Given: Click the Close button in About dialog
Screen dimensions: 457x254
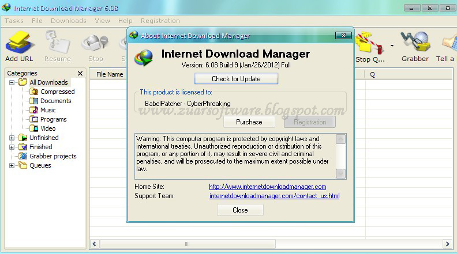Looking at the screenshot, I should coord(240,210).
